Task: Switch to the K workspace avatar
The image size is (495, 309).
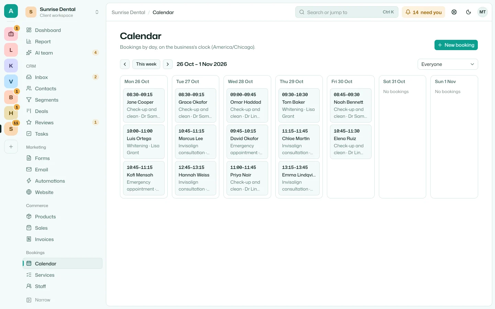Action: [x=11, y=66]
